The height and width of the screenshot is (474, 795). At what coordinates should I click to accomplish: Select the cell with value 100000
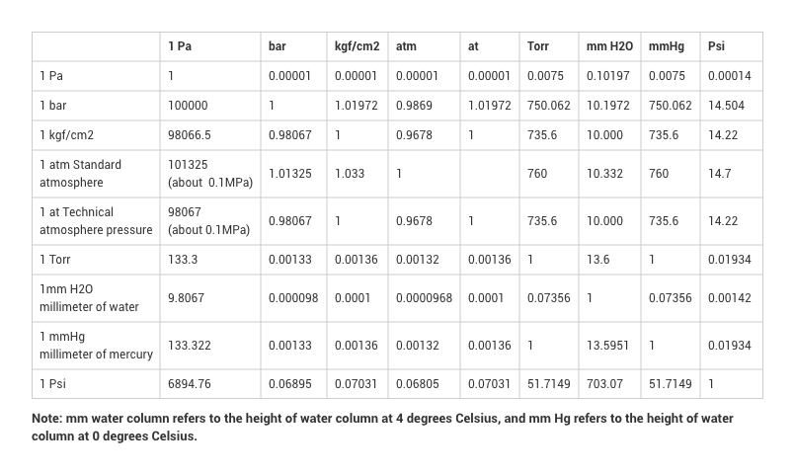(x=188, y=105)
